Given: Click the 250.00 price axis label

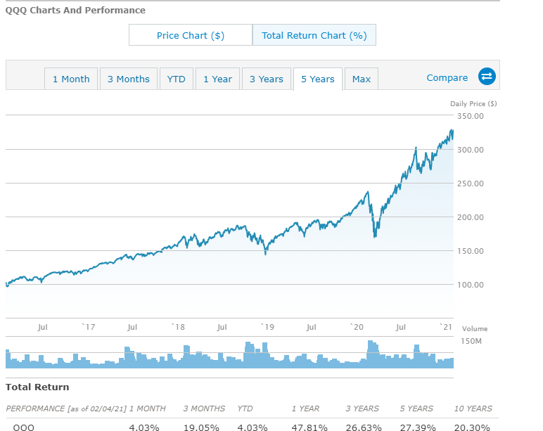Looking at the screenshot, I should click(x=471, y=184).
